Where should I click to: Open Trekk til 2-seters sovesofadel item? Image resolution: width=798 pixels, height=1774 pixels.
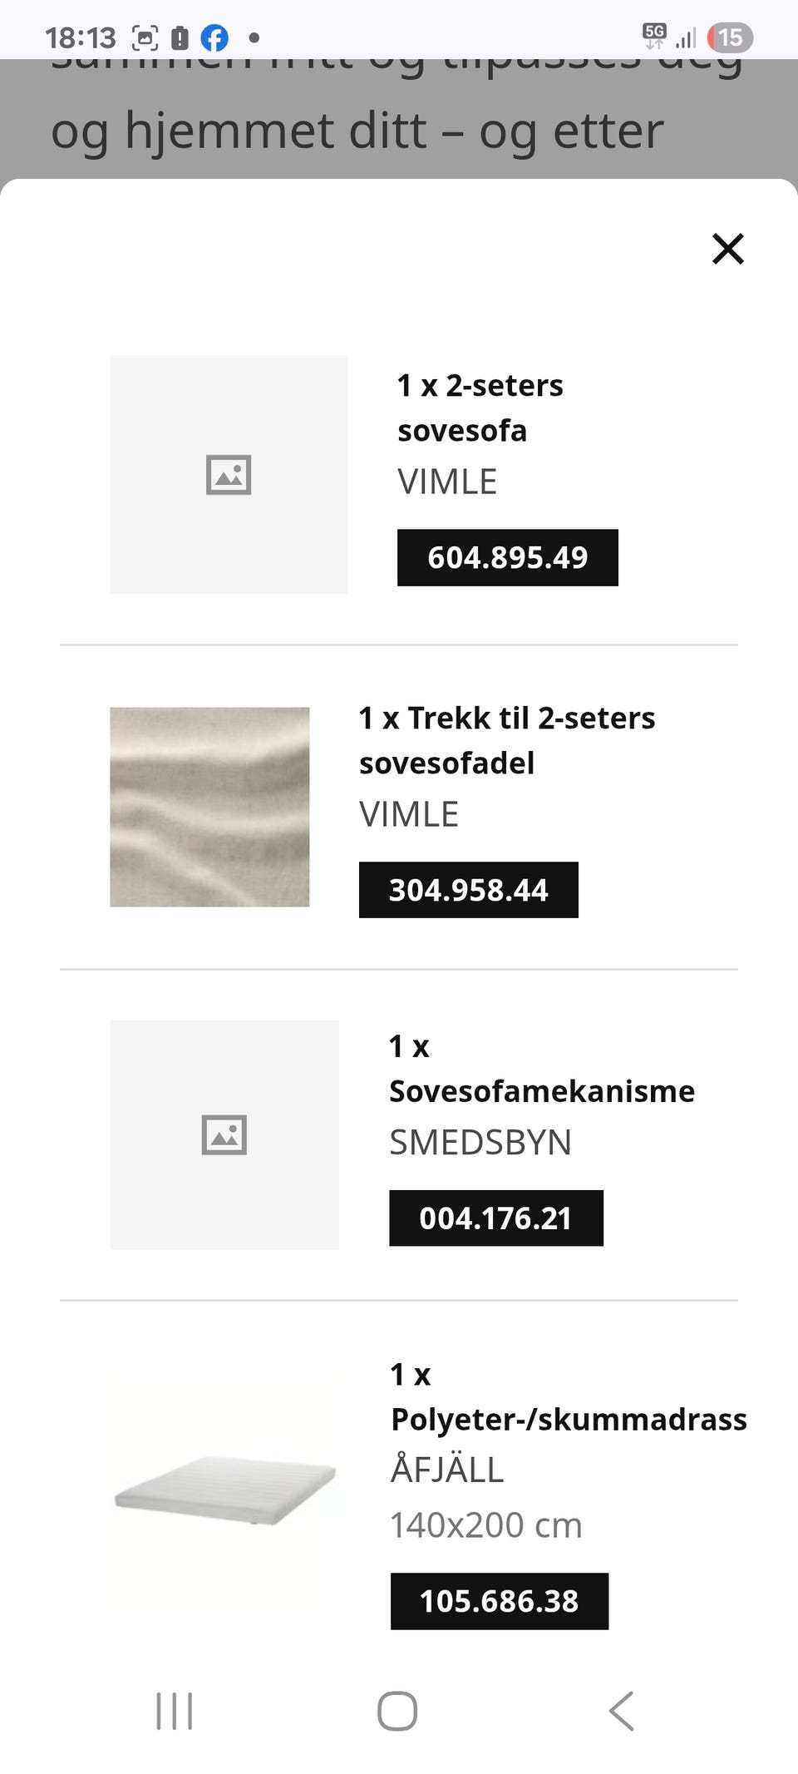[x=506, y=740]
